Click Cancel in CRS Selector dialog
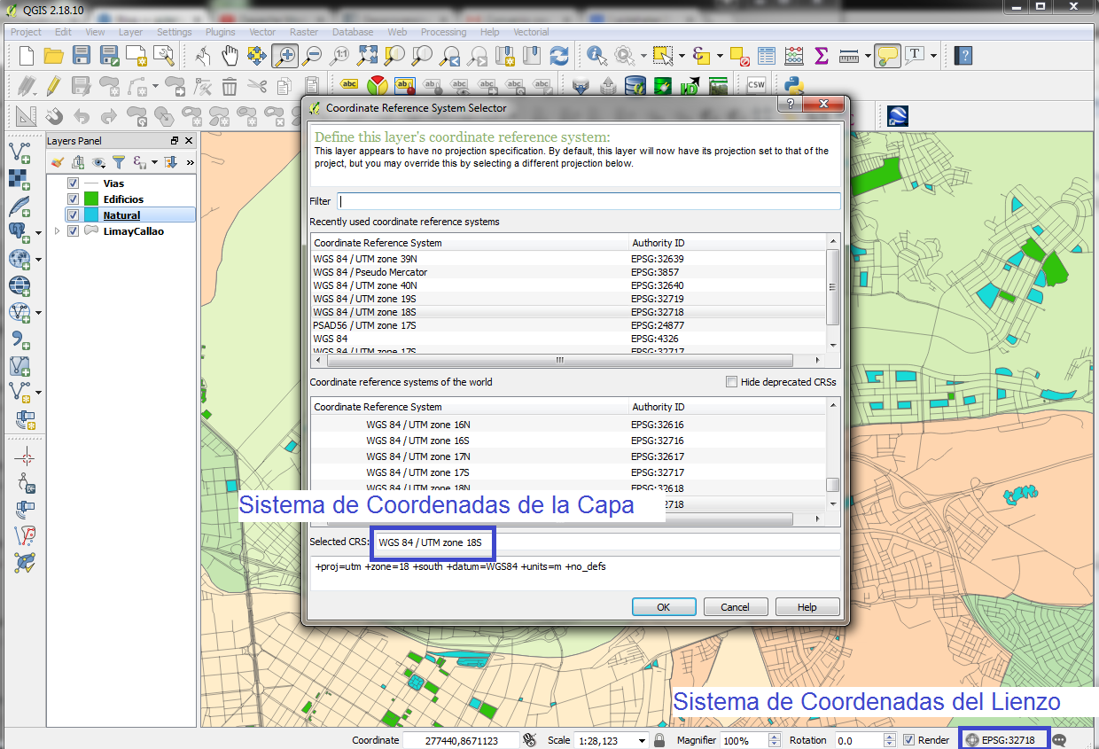This screenshot has height=749, width=1099. pyautogui.click(x=735, y=607)
